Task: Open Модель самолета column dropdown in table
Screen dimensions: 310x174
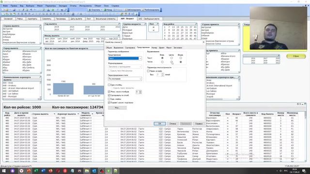Action: pyautogui.click(x=93, y=114)
